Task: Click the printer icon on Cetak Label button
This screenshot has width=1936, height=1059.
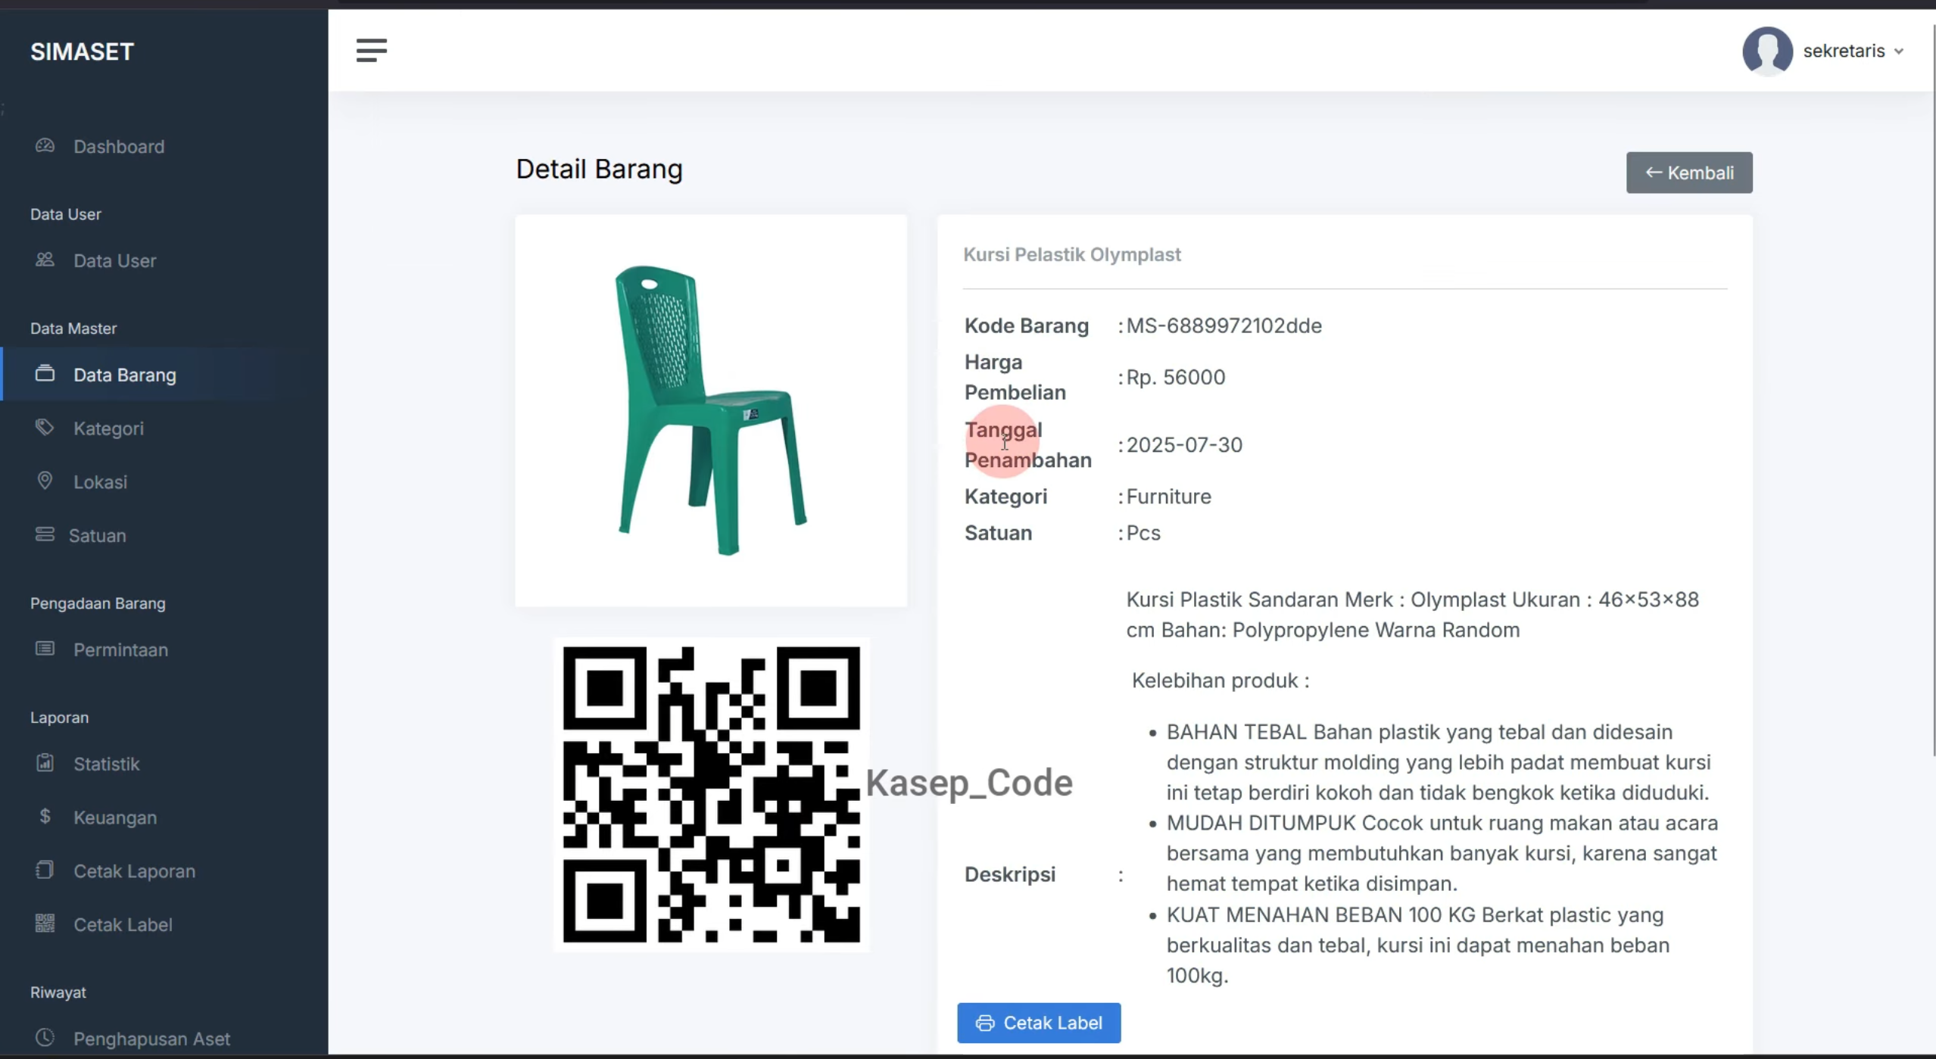Action: (x=984, y=1023)
